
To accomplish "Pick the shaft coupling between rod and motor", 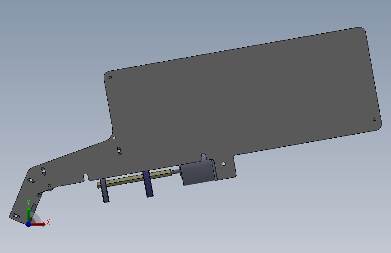I will point(175,171).
